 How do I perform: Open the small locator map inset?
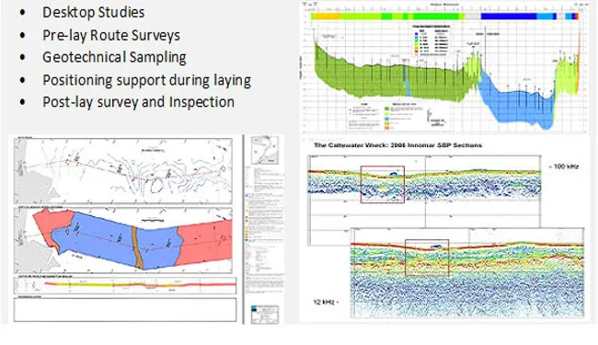pyautogui.click(x=265, y=150)
